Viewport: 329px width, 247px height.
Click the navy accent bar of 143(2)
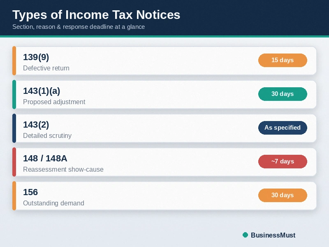pyautogui.click(x=14, y=128)
